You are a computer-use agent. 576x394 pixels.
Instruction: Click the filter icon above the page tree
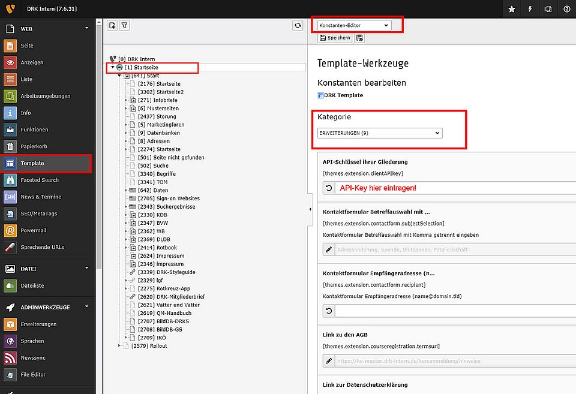pyautogui.click(x=124, y=25)
